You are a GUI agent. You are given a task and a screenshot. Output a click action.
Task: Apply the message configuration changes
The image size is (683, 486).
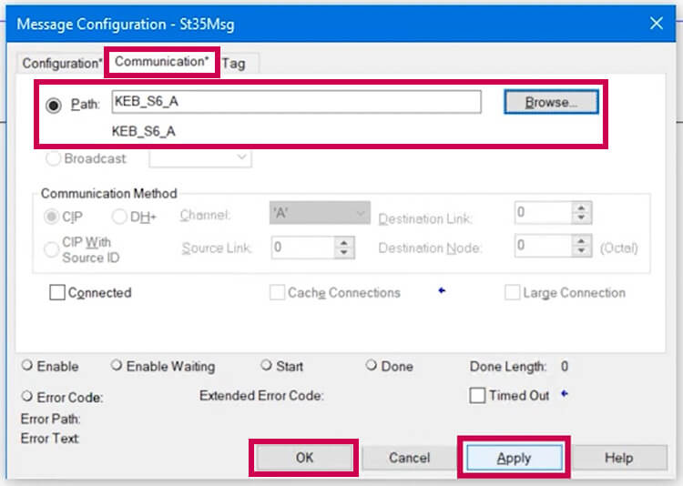[514, 458]
